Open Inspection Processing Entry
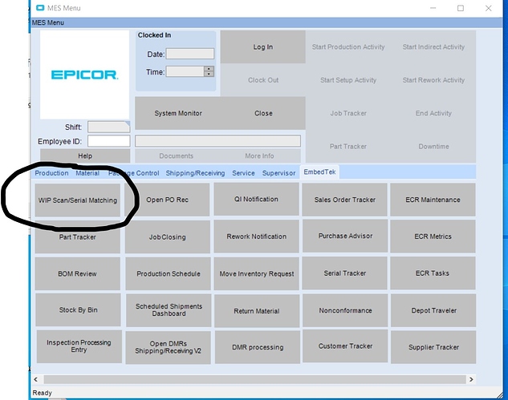 79,346
